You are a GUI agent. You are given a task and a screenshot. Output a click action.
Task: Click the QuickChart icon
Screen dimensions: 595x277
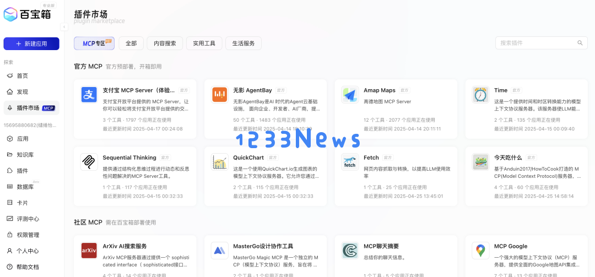click(219, 162)
